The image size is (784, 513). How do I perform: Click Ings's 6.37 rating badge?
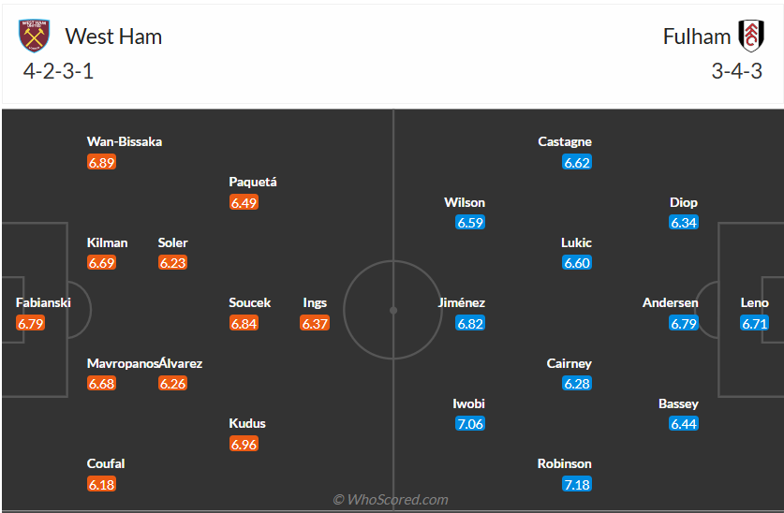[315, 323]
